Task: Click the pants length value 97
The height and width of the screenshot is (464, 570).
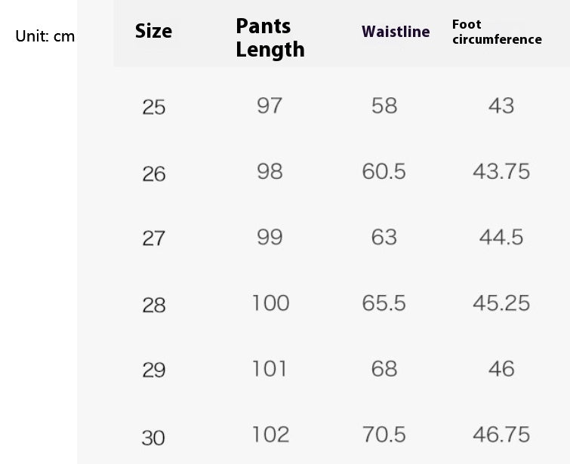Action: [x=270, y=106]
